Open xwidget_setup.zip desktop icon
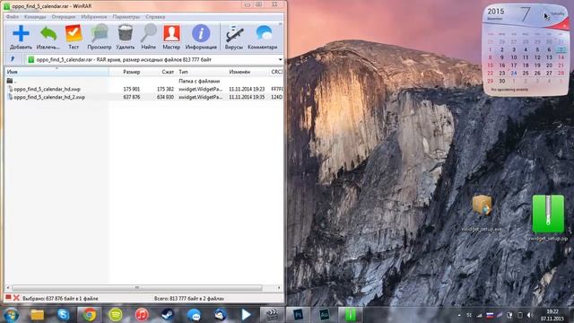This screenshot has width=574, height=323. 548,218
